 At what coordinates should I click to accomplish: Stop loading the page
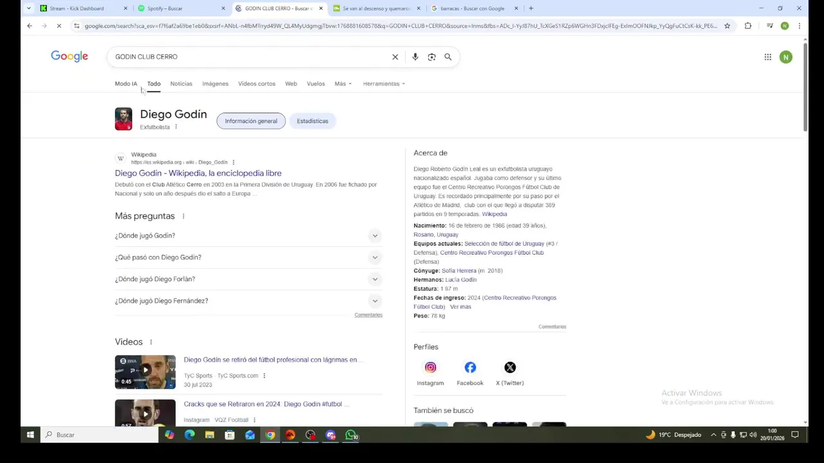tap(59, 26)
